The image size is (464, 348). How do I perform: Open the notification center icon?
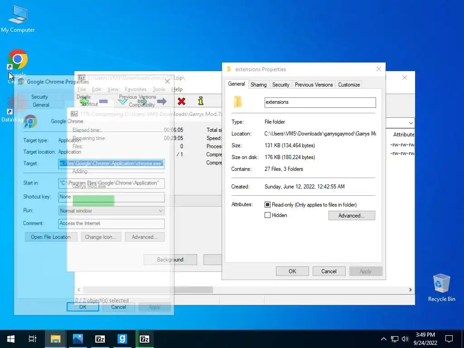click(449, 339)
